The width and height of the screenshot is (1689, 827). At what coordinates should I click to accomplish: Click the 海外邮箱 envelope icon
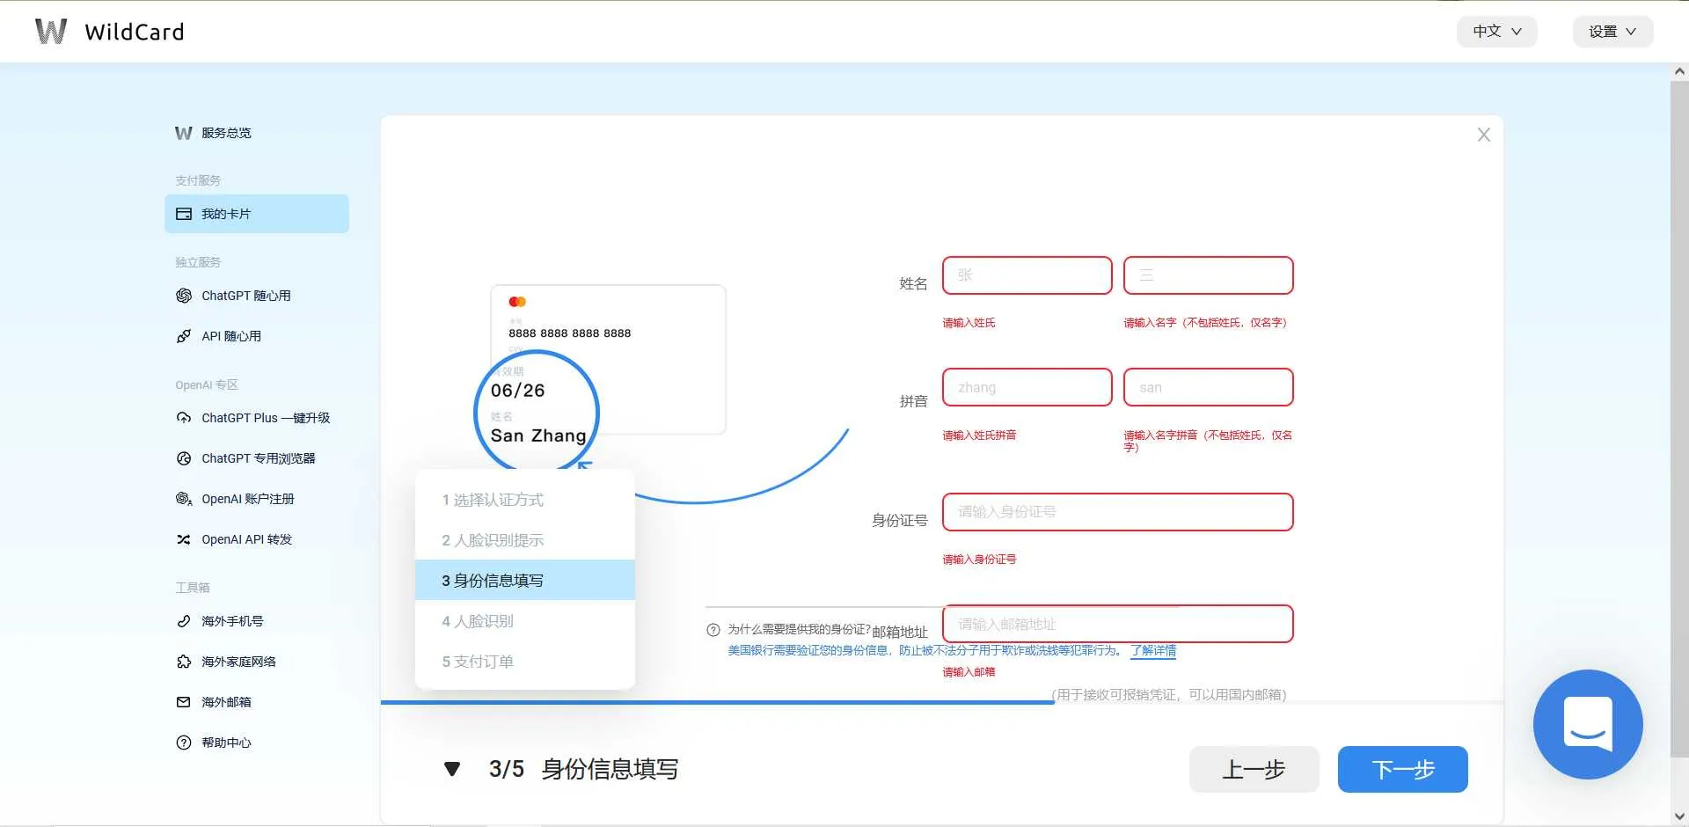183,702
